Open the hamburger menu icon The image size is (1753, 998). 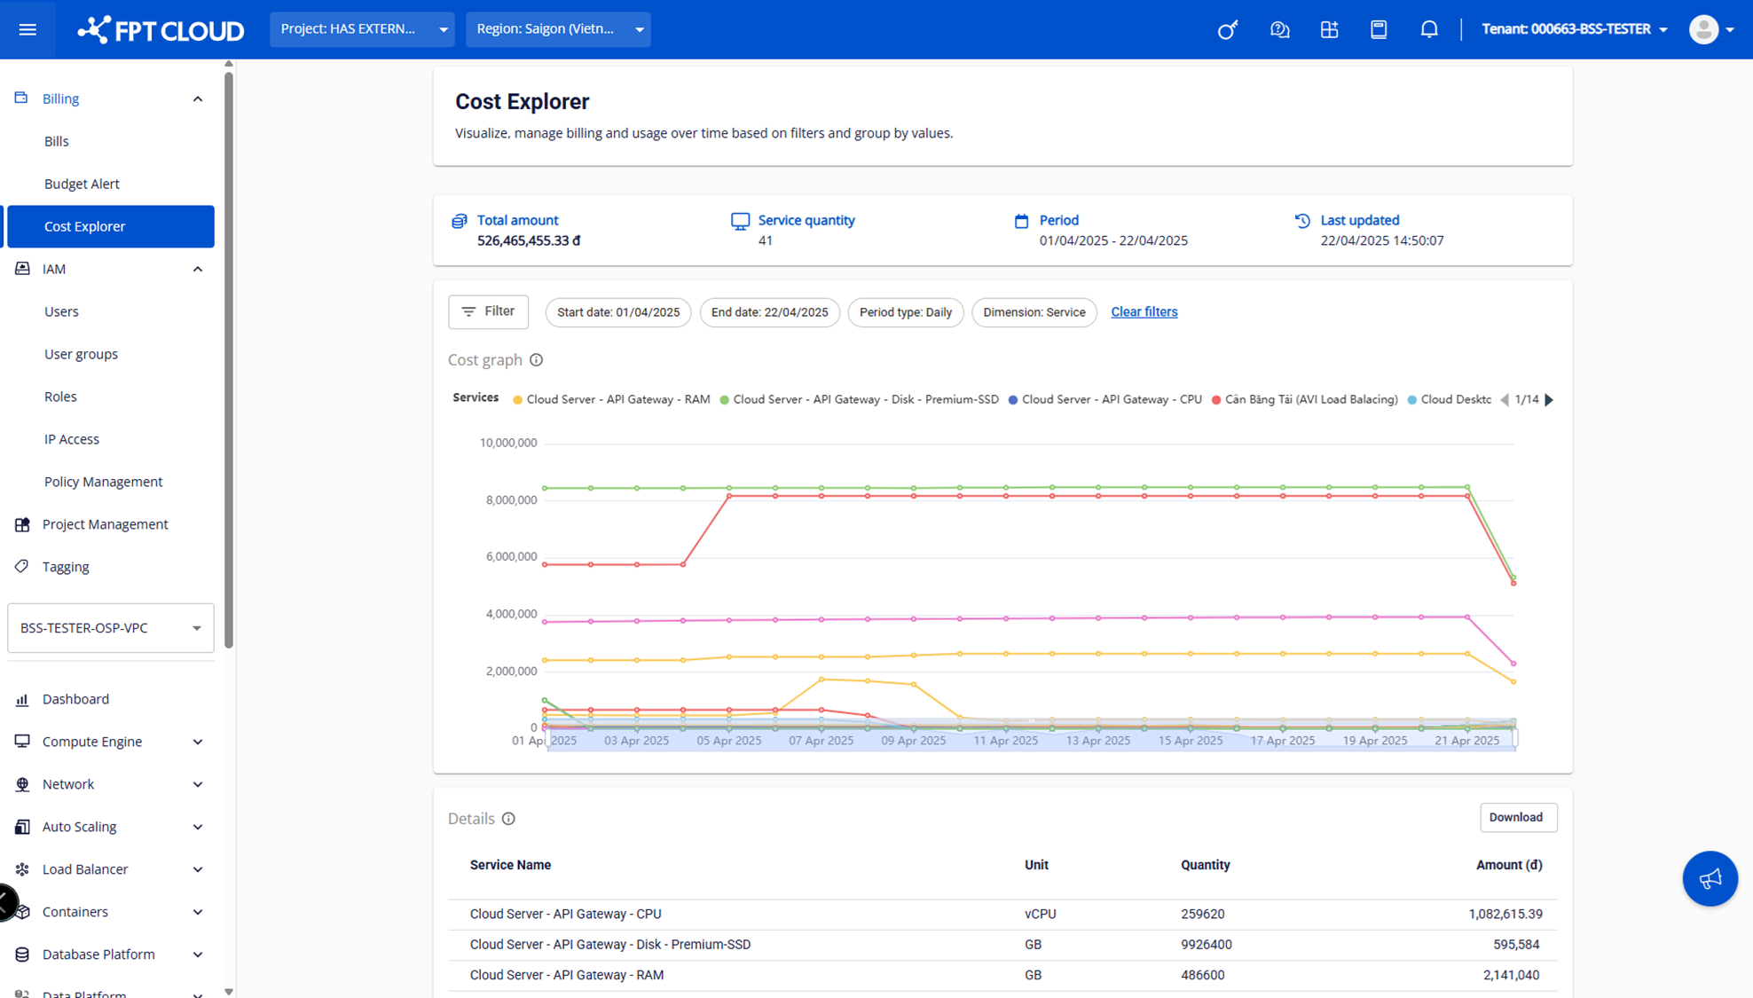28,29
